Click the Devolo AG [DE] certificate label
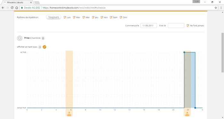 32,8
